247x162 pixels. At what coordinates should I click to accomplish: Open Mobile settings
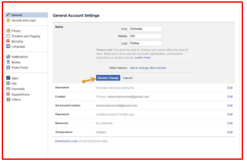tap(16, 62)
